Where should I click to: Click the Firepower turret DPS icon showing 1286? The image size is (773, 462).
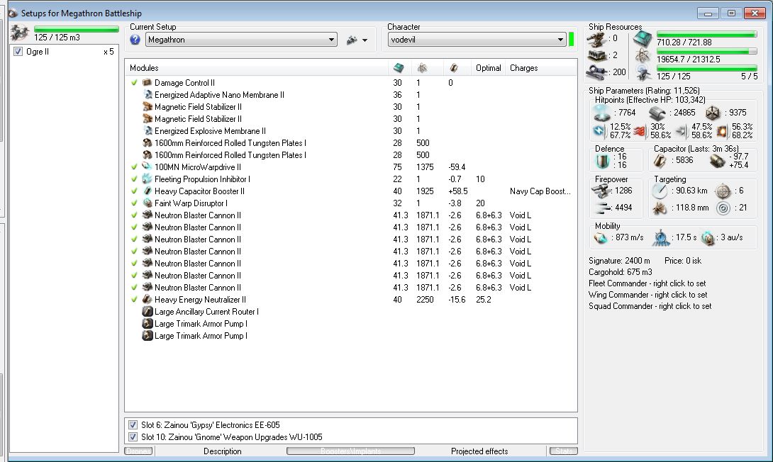602,191
